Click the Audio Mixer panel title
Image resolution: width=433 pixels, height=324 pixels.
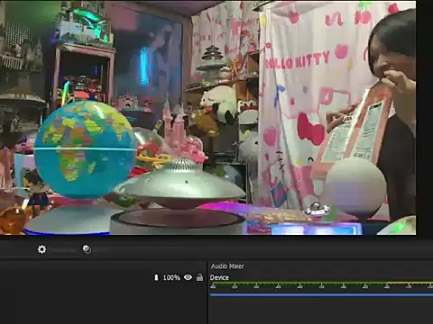click(x=227, y=266)
